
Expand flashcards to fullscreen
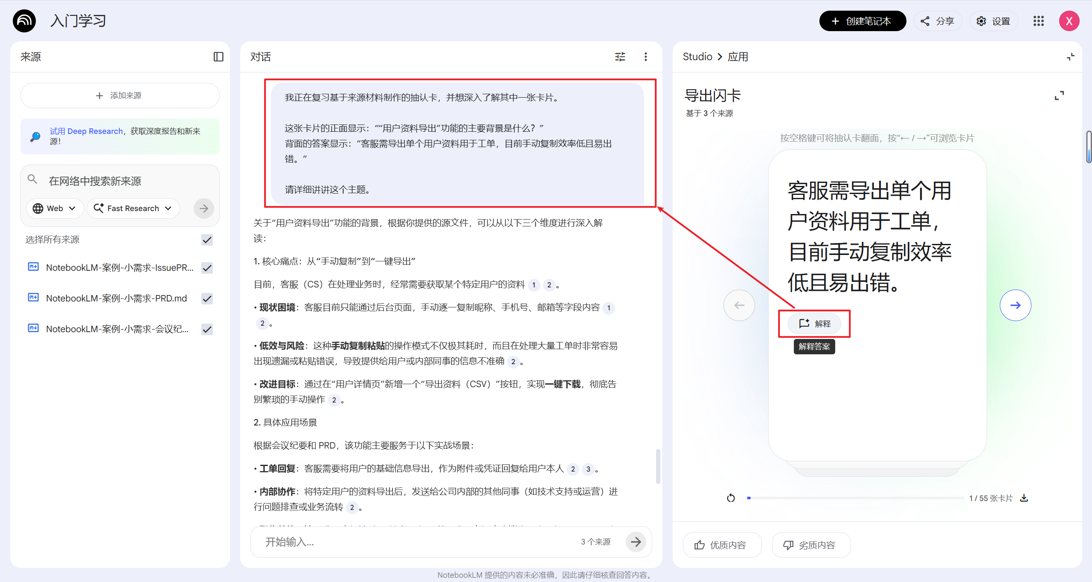click(x=1059, y=96)
